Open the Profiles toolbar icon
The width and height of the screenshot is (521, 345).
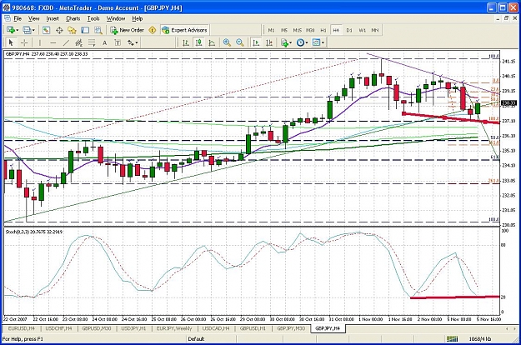[x=27, y=30]
